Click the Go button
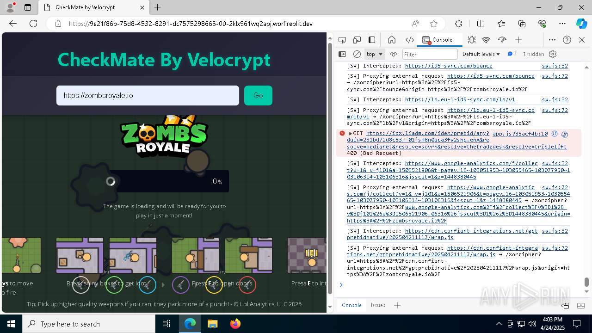Screen dimensions: 592x333 click(x=258, y=96)
